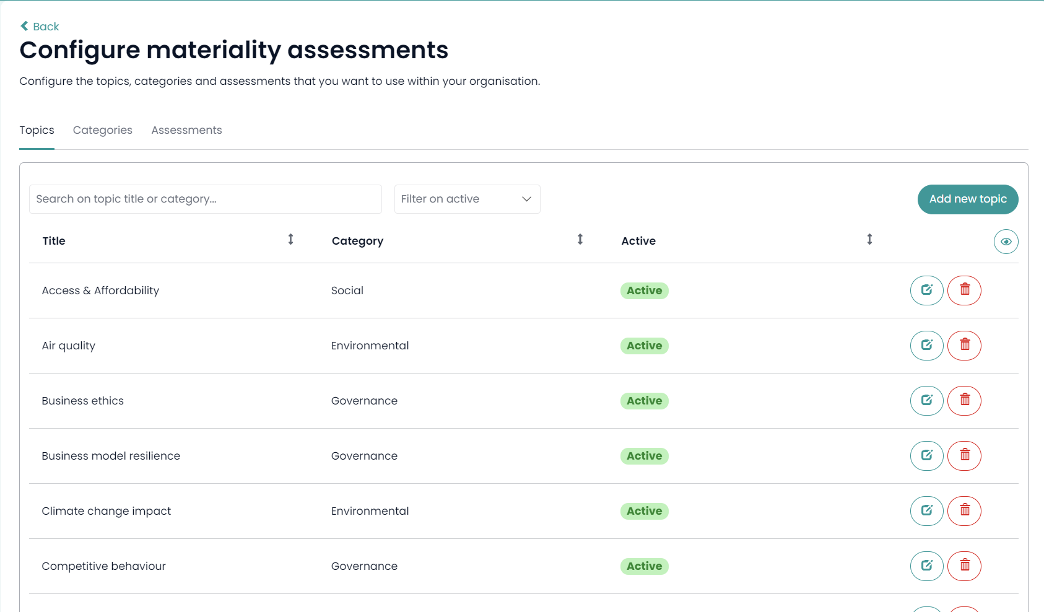Open the Assessments tab

pyautogui.click(x=186, y=130)
